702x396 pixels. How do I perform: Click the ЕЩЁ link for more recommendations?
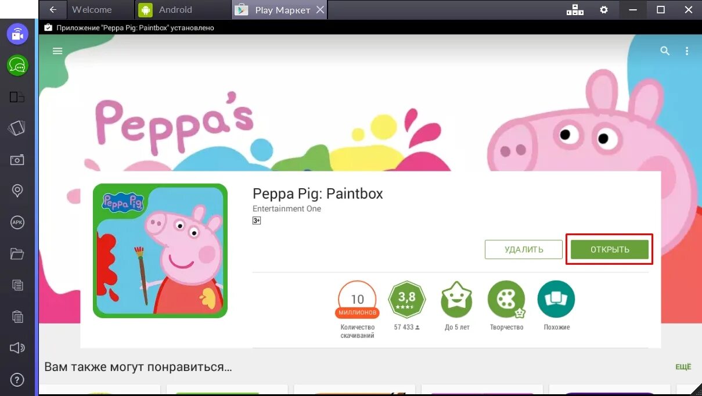click(683, 367)
